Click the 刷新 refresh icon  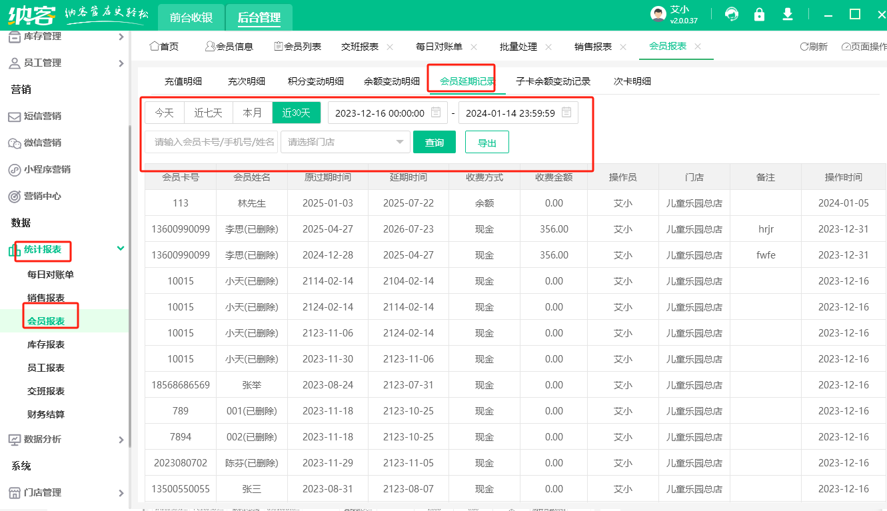point(804,47)
